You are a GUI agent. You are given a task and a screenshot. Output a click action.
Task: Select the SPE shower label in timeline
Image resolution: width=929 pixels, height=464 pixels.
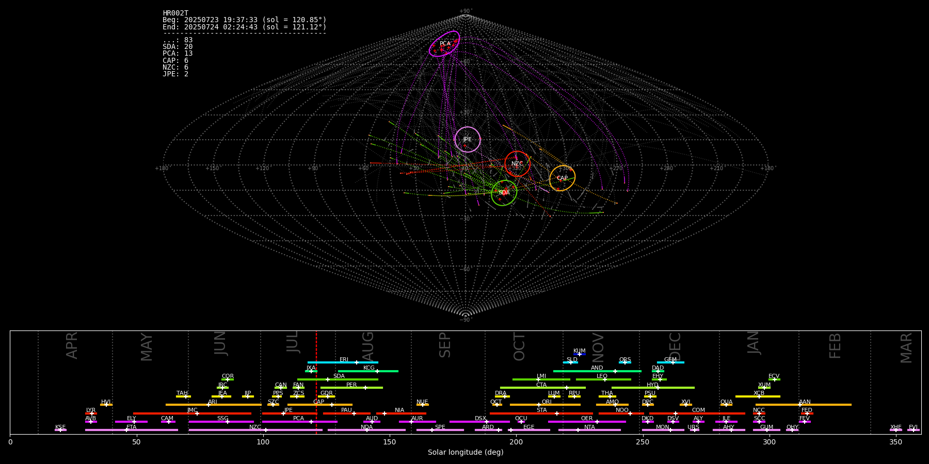(x=440, y=427)
